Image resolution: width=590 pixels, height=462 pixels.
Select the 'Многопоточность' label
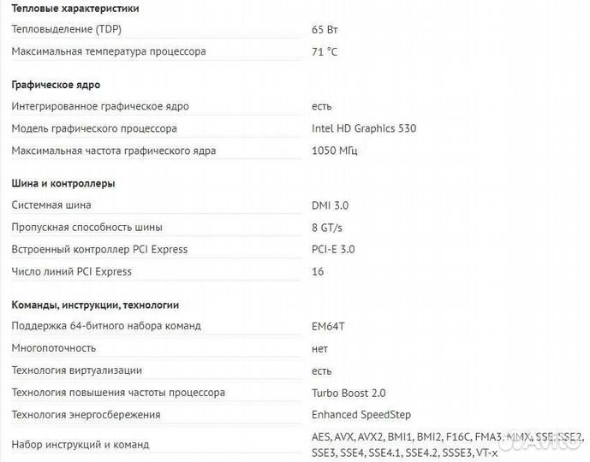[x=54, y=348]
